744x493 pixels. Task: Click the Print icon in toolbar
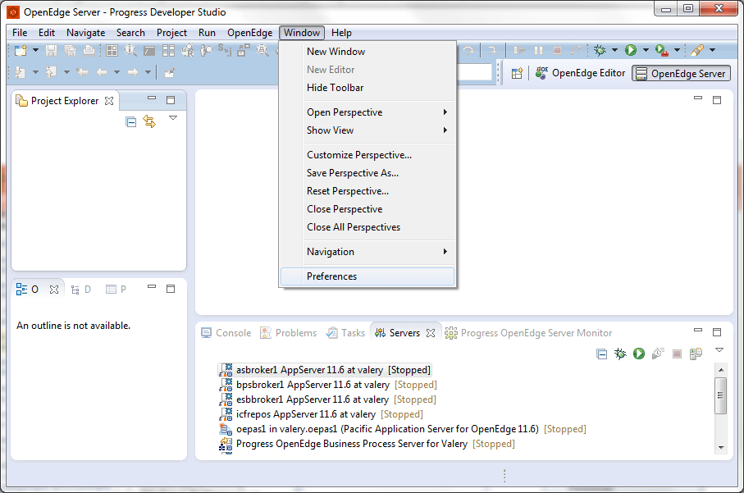click(89, 50)
